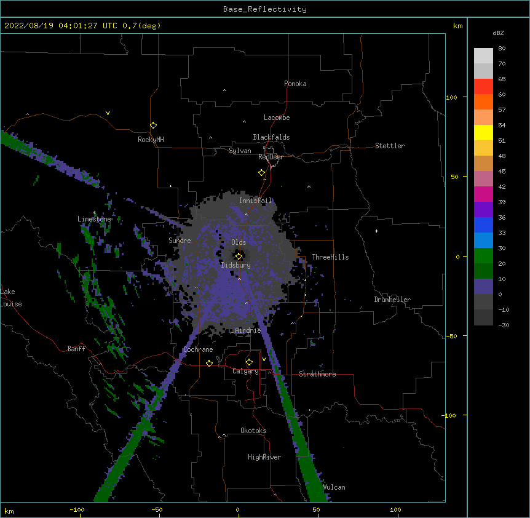Click the Lake Louise label
The width and height of the screenshot is (530, 518).
[x=11, y=298]
